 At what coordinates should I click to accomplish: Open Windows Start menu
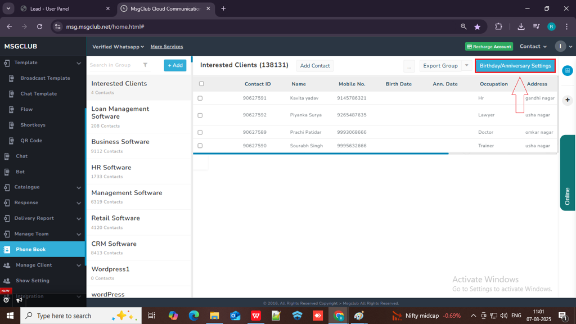click(10, 316)
